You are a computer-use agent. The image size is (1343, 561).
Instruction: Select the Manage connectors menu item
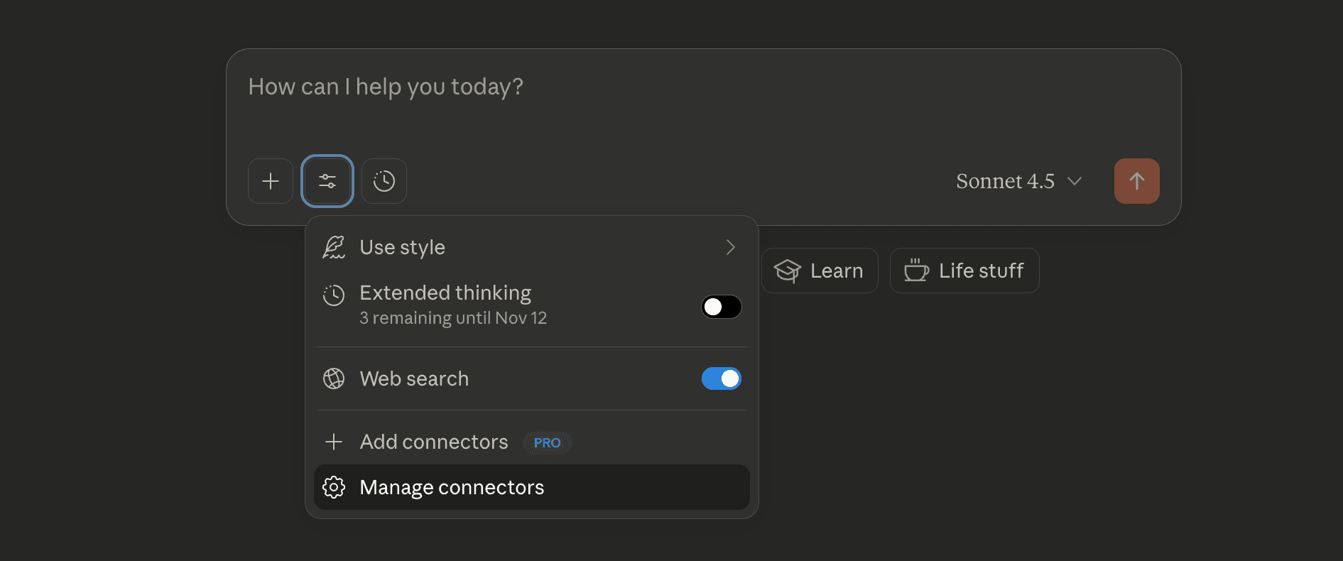452,487
